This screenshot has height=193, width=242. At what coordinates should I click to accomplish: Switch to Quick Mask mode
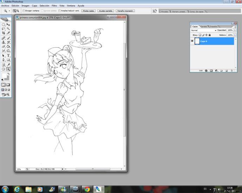pos(8,85)
